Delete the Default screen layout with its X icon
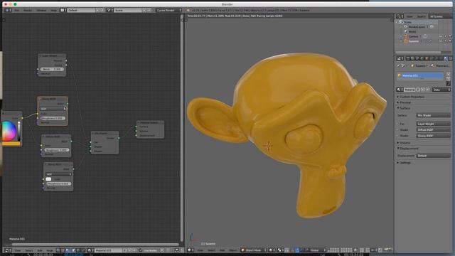 102,10
